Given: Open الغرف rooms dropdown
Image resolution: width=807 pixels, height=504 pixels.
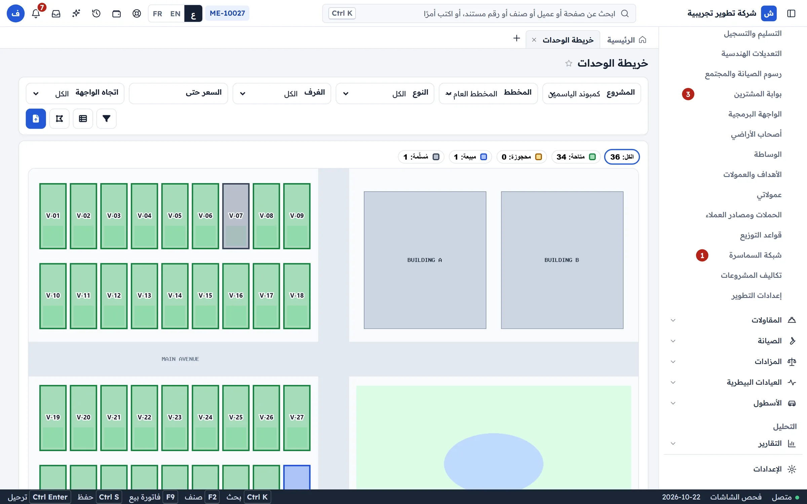Looking at the screenshot, I should pos(282,93).
